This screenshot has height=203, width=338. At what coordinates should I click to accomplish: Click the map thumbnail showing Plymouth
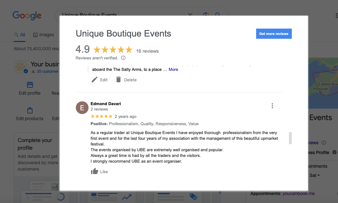323,83
